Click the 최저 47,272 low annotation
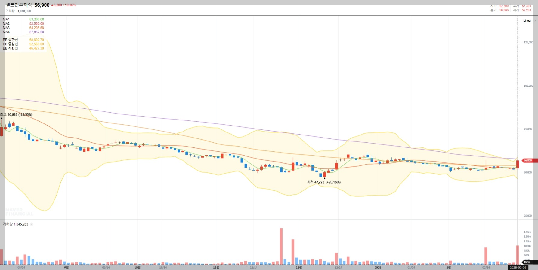538x270 pixels. (324, 182)
